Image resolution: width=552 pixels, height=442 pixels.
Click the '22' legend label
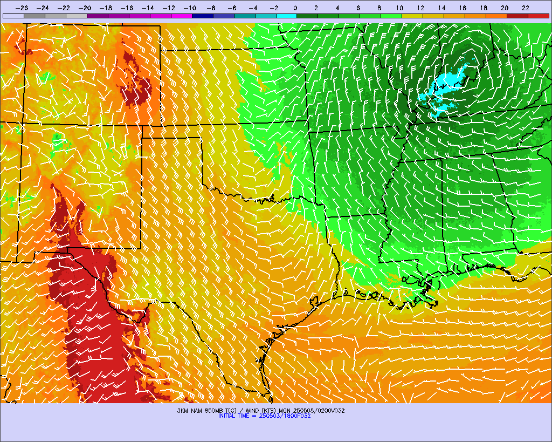(x=526, y=8)
